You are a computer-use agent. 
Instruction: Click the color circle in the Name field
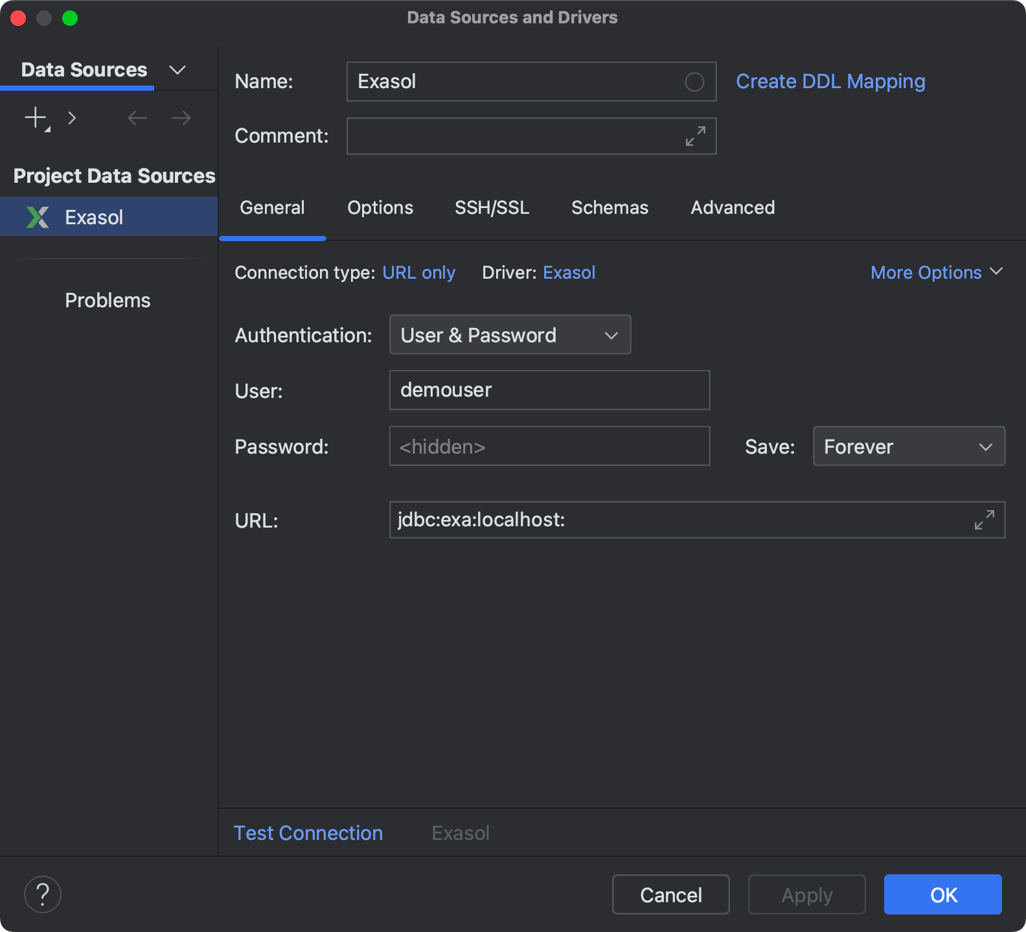694,82
